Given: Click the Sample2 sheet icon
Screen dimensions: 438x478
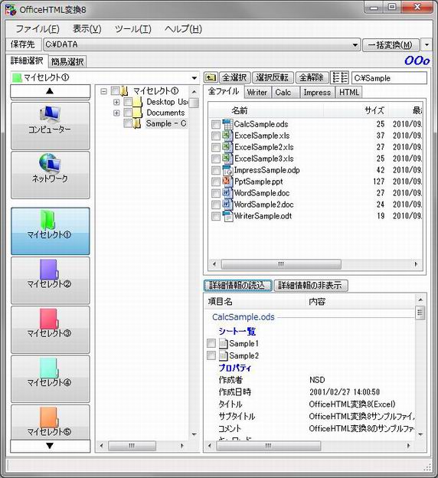Looking at the screenshot, I should [x=223, y=355].
